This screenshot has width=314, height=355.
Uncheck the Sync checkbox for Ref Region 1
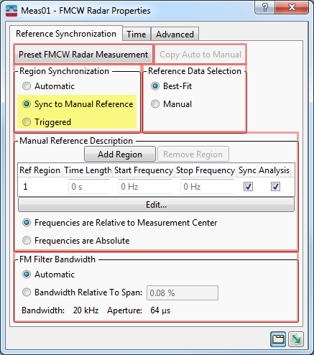pos(248,186)
